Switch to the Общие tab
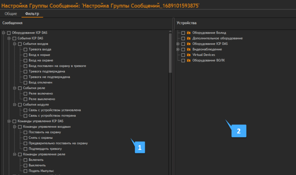 (x=10, y=14)
